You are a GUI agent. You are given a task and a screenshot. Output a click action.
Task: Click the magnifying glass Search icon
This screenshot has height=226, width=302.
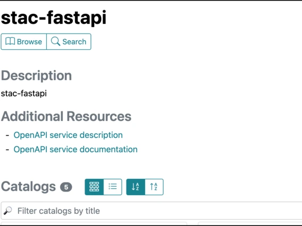coord(55,41)
